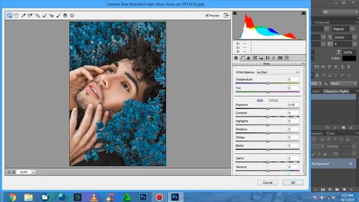This screenshot has width=359, height=202.
Task: Click the Default tone link
Action: pos(273,100)
